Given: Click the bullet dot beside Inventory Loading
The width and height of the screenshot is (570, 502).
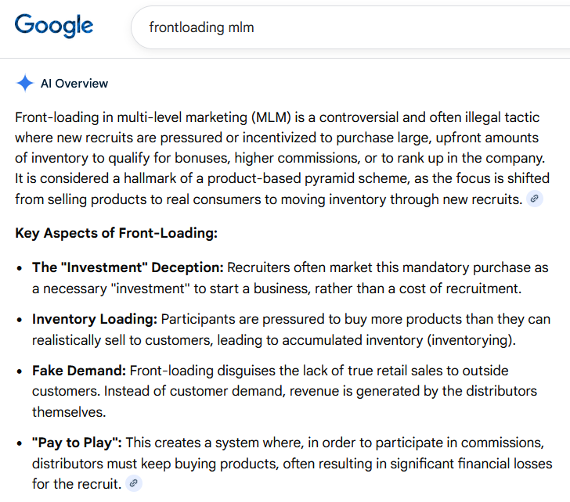Looking at the screenshot, I should coord(20,320).
